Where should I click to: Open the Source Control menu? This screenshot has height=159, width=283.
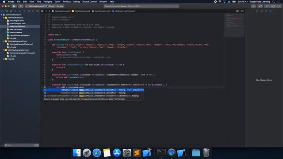[x=89, y=2]
